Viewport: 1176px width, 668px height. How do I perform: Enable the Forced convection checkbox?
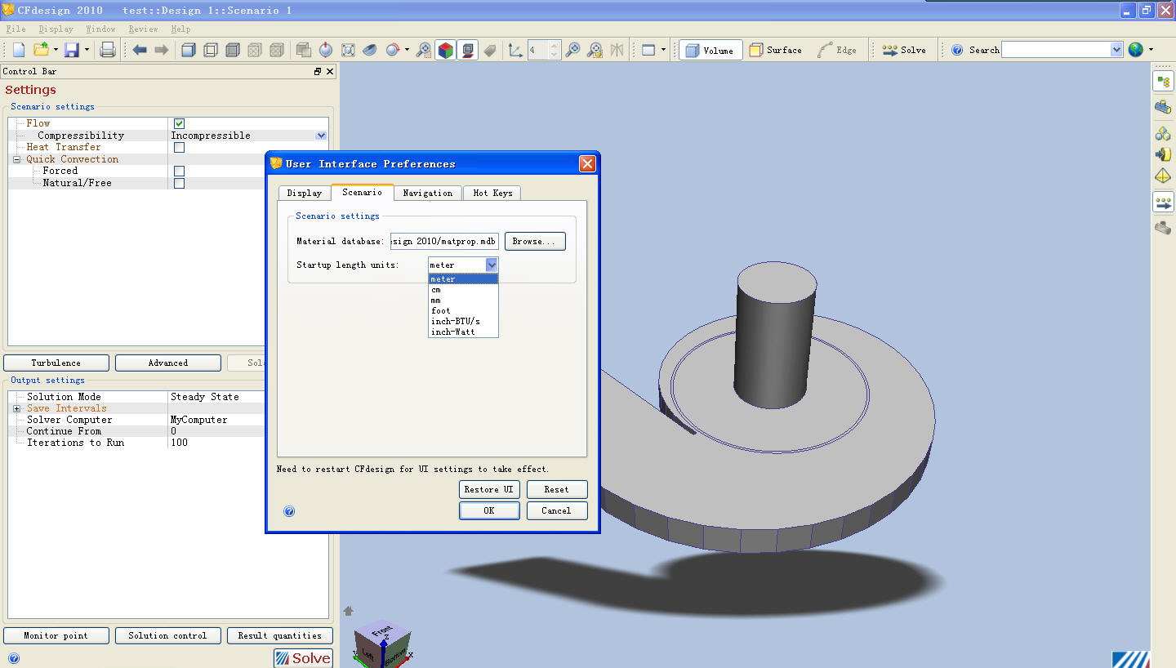point(179,171)
